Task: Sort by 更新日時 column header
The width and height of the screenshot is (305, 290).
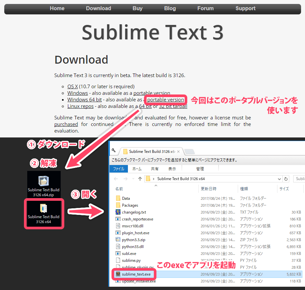Action: point(209,189)
